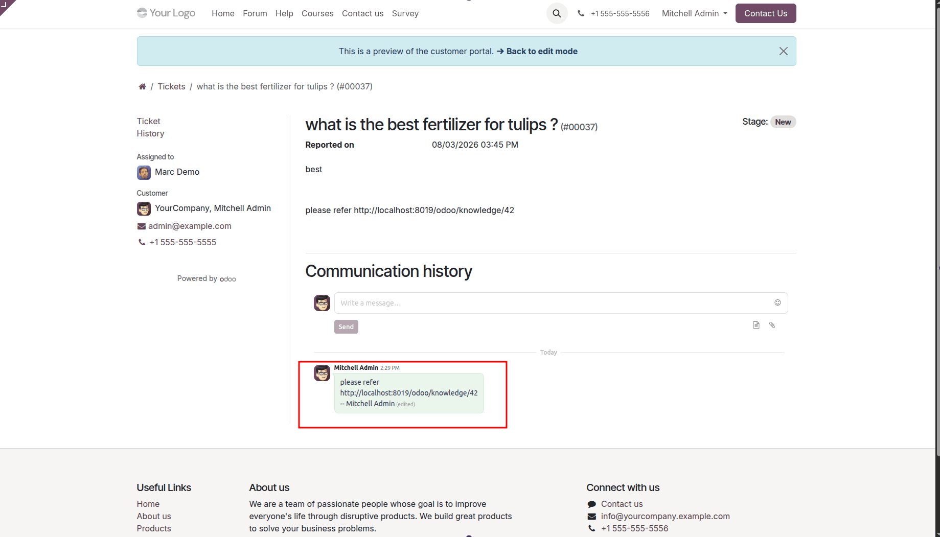Click the Your Logo header image

pyautogui.click(x=166, y=13)
